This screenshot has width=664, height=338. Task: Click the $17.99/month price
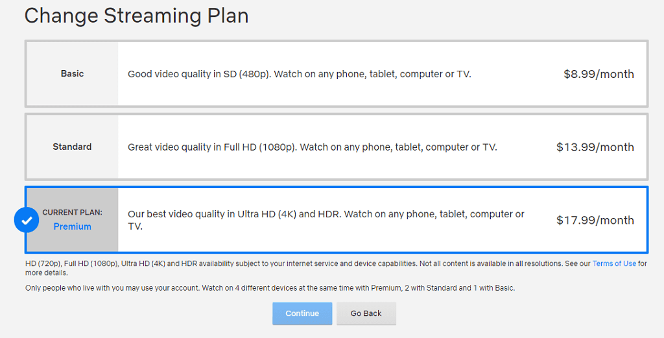tap(595, 221)
